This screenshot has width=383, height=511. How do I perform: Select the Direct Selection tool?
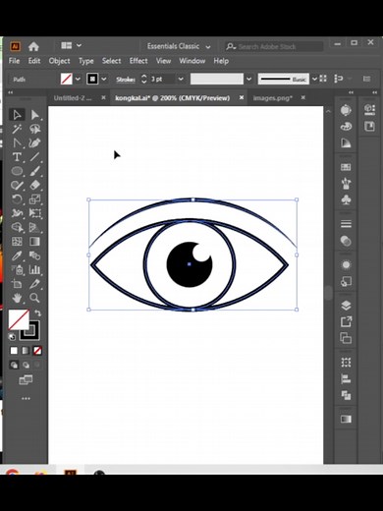coord(34,115)
